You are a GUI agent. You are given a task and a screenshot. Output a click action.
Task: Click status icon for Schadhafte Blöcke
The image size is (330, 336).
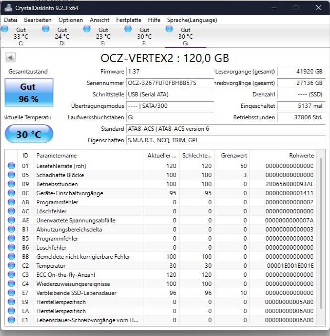coord(11,175)
